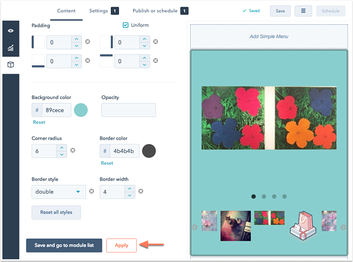Select the fourth slider dot indicator
Viewport: 353px width, 262px height.
point(285,197)
